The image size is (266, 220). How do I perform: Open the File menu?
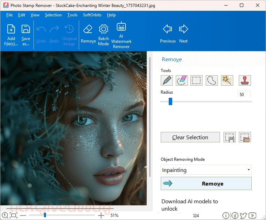pyautogui.click(x=9, y=15)
